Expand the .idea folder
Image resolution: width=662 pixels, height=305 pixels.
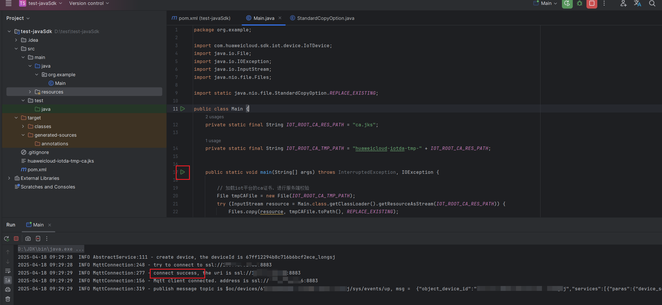coord(16,40)
